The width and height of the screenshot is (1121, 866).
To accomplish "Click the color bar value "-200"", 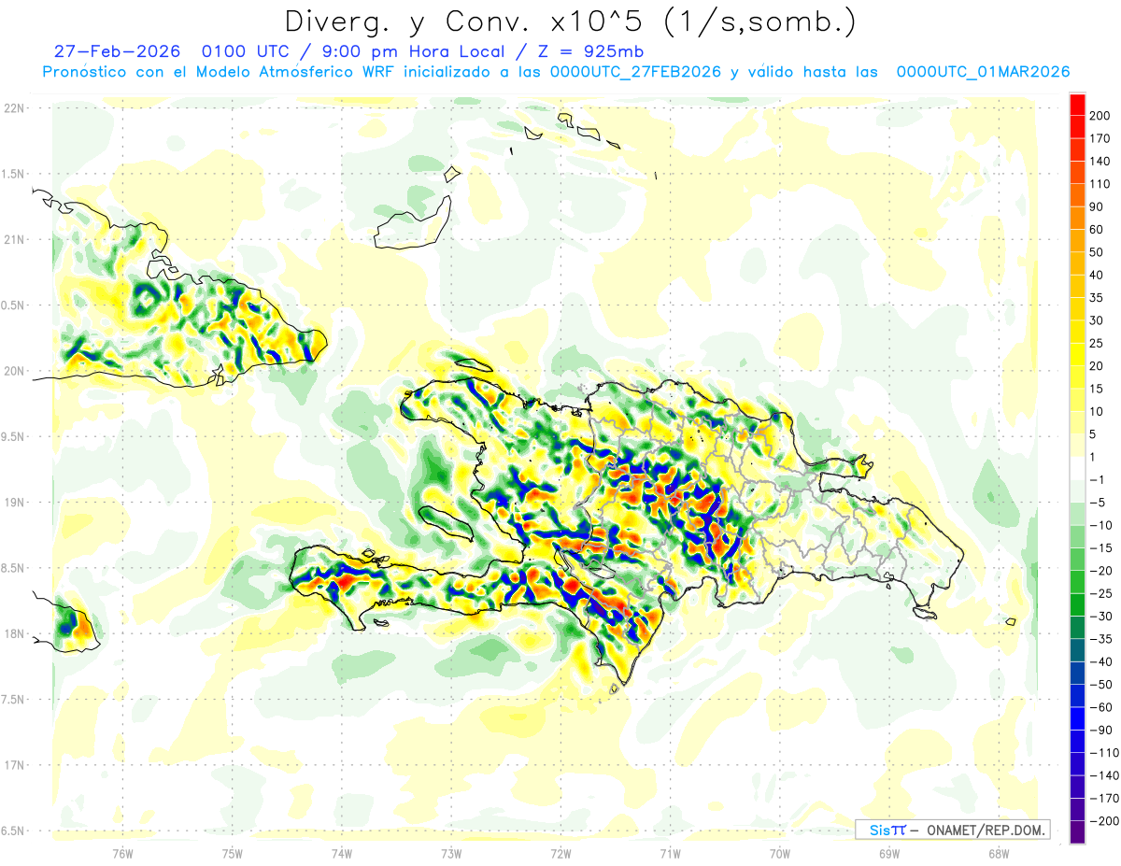I will pos(1103,821).
